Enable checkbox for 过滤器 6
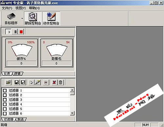164x127 pixels. pyautogui.click(x=5, y=114)
